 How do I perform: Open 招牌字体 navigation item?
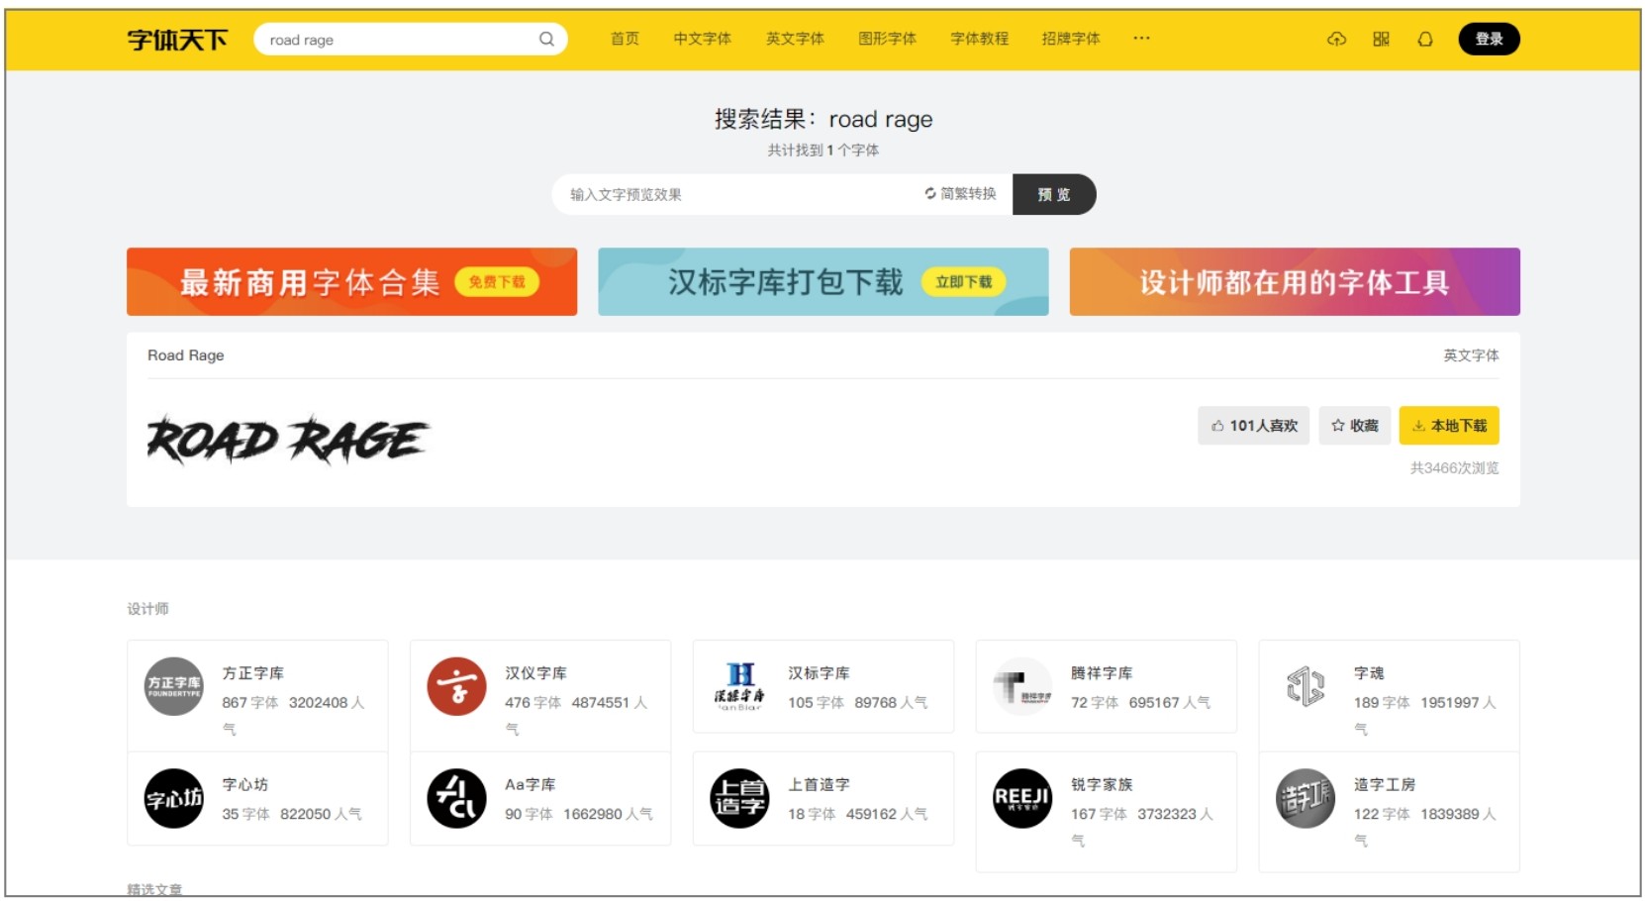click(1071, 39)
